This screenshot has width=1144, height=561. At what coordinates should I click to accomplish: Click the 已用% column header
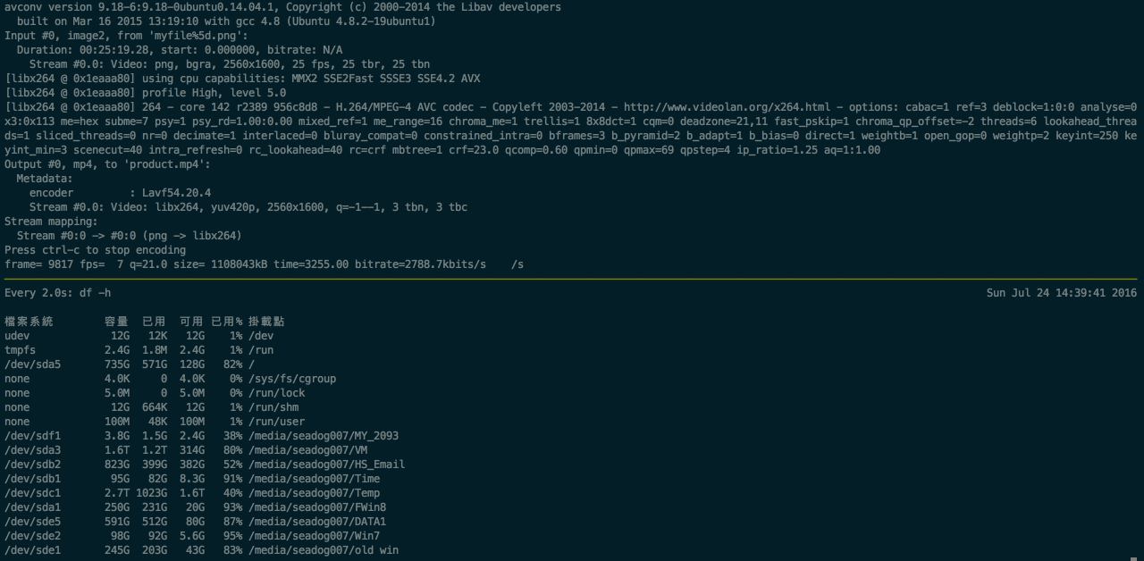tap(227, 322)
